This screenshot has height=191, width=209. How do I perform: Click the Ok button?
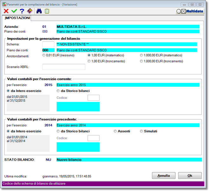tap(190, 176)
